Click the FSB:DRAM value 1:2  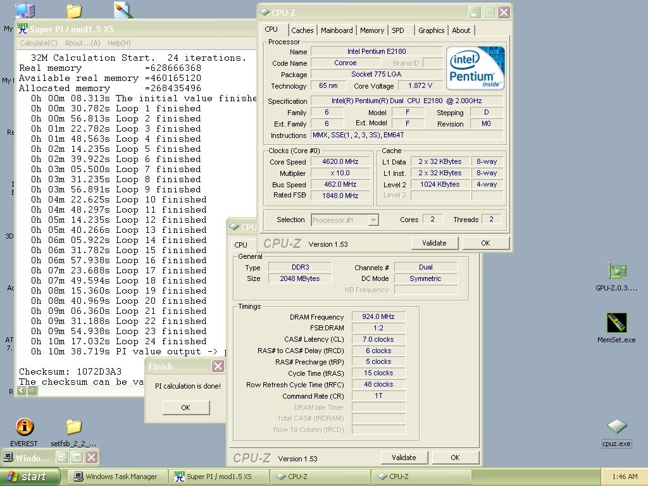click(378, 328)
